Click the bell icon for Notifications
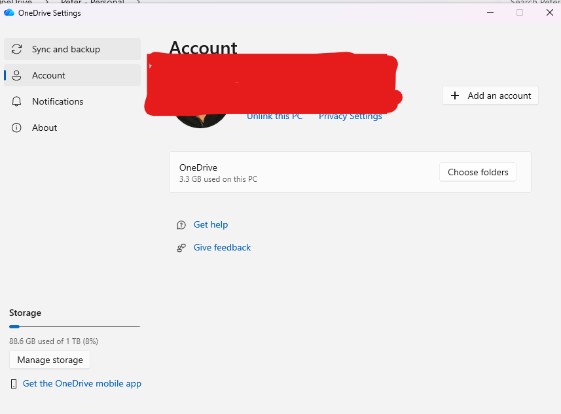 tap(16, 101)
